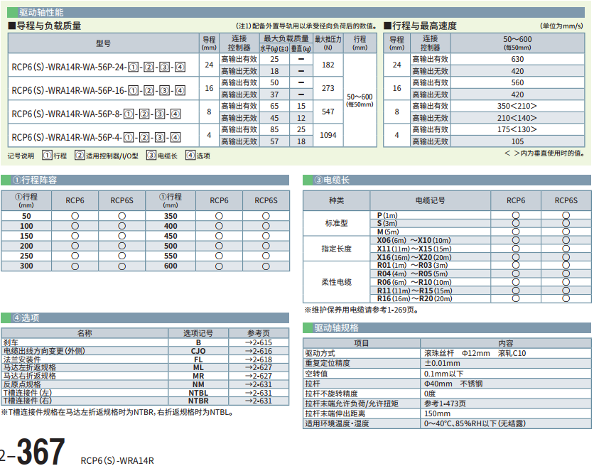Select option code NTBL

point(198,393)
